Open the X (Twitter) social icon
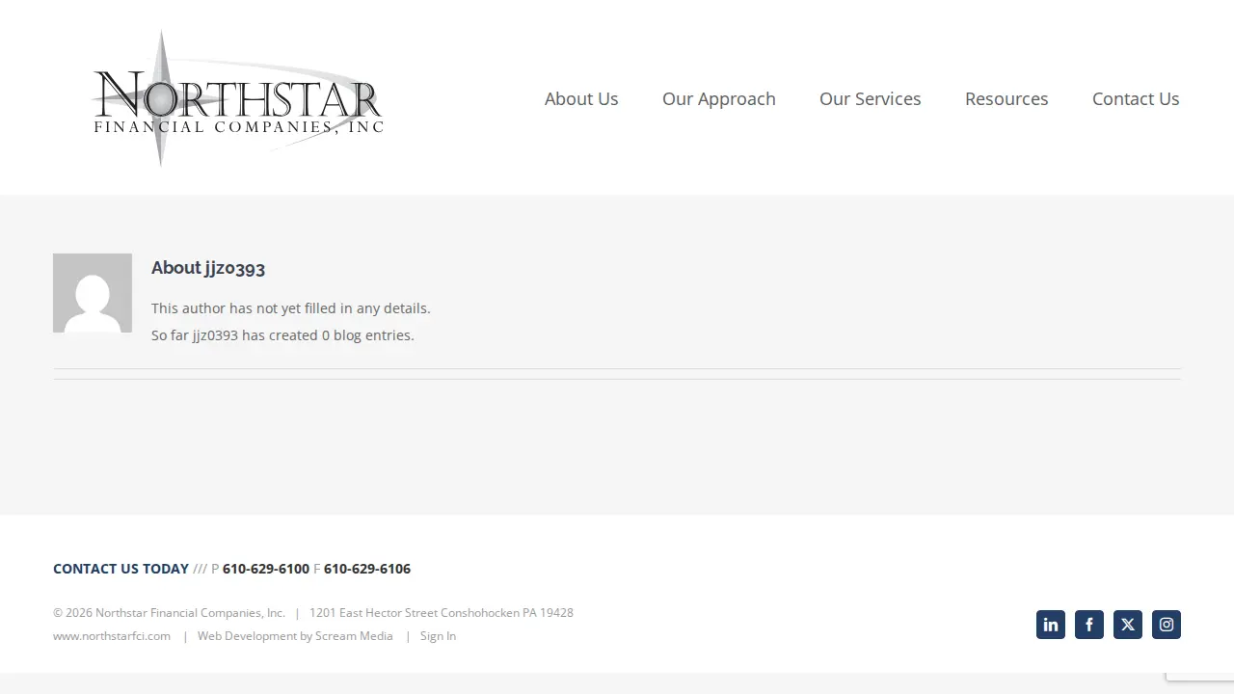Screen dimensions: 1234x694 click(1128, 625)
